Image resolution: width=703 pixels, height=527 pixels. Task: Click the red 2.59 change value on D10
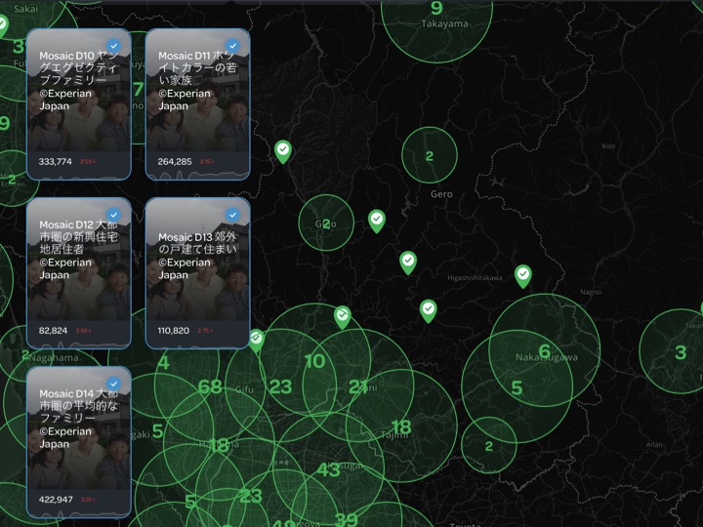point(88,161)
